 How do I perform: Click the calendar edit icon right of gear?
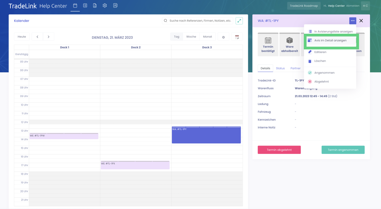pyautogui.click(x=237, y=37)
